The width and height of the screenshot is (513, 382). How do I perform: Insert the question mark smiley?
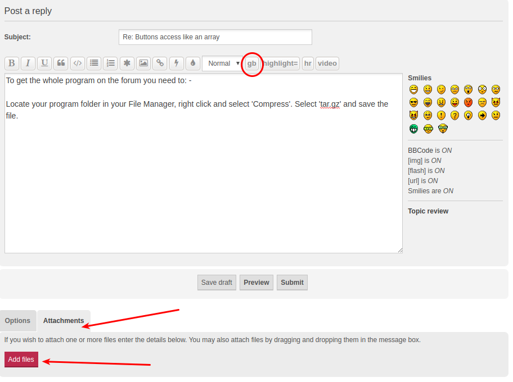[x=454, y=115]
